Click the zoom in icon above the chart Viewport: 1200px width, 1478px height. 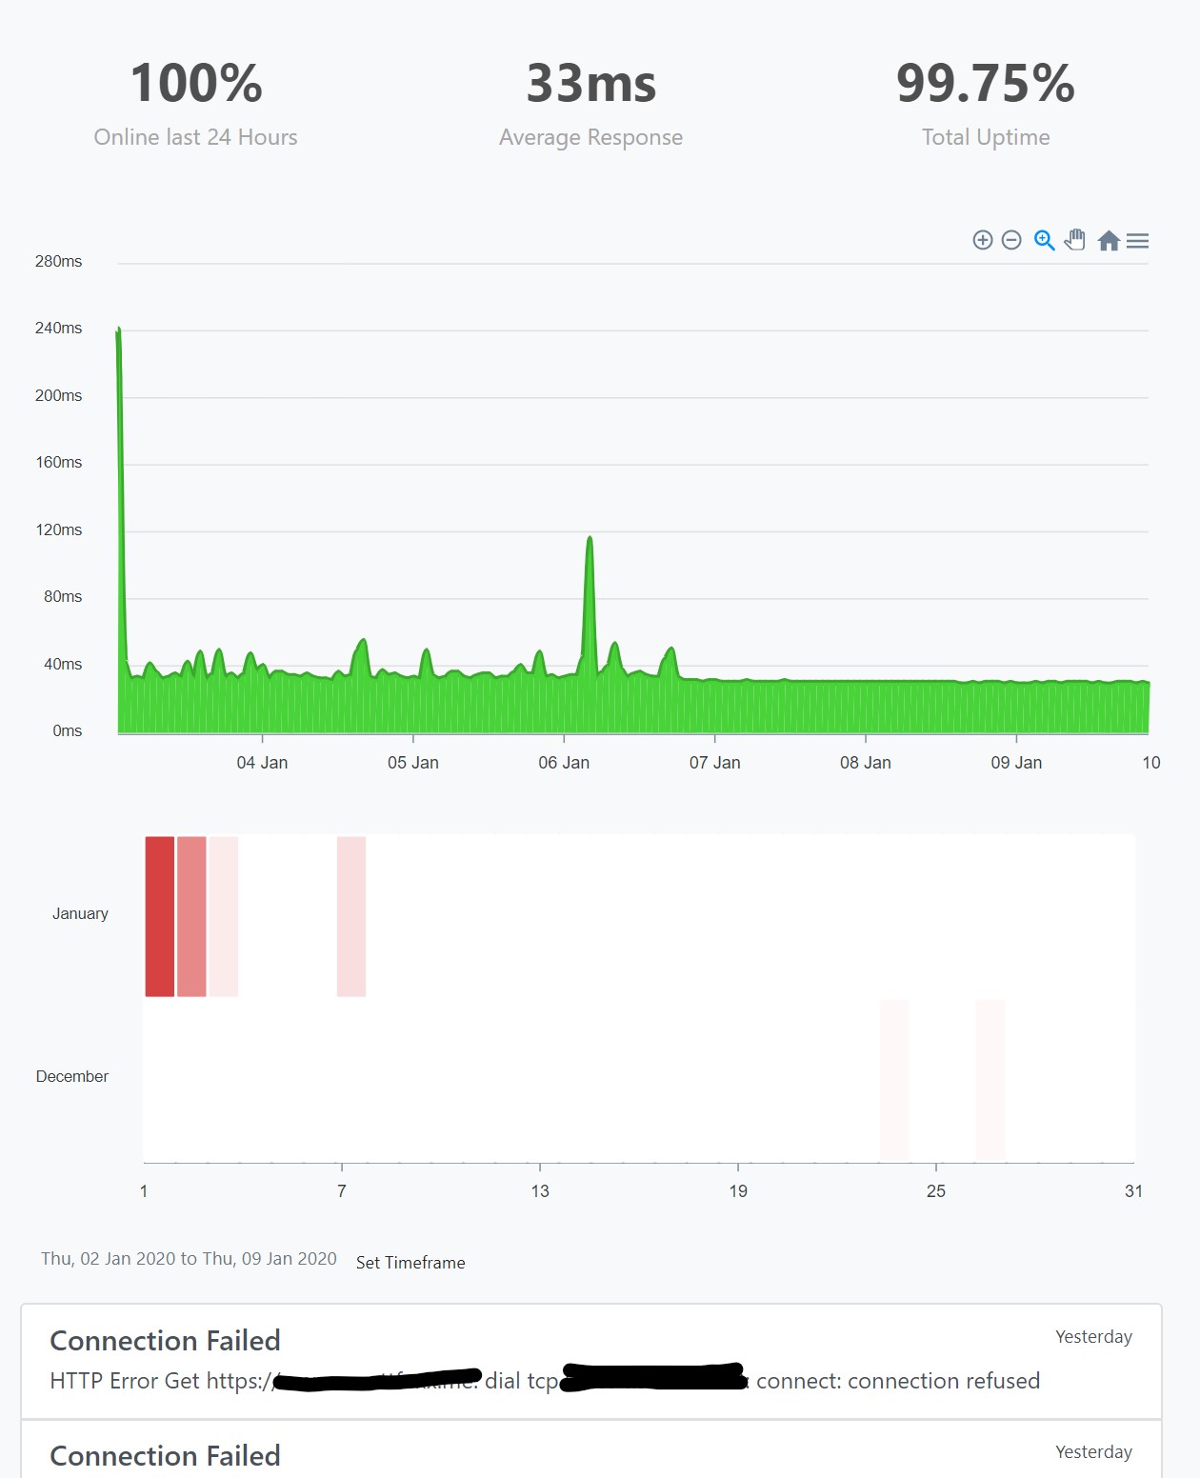point(983,240)
